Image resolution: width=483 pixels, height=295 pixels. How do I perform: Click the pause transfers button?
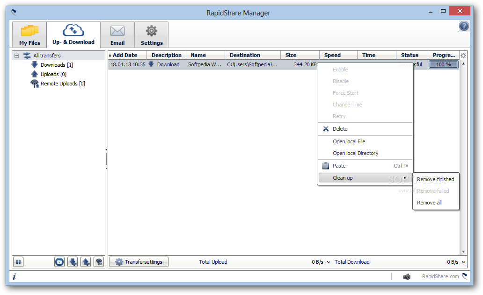coord(18,262)
